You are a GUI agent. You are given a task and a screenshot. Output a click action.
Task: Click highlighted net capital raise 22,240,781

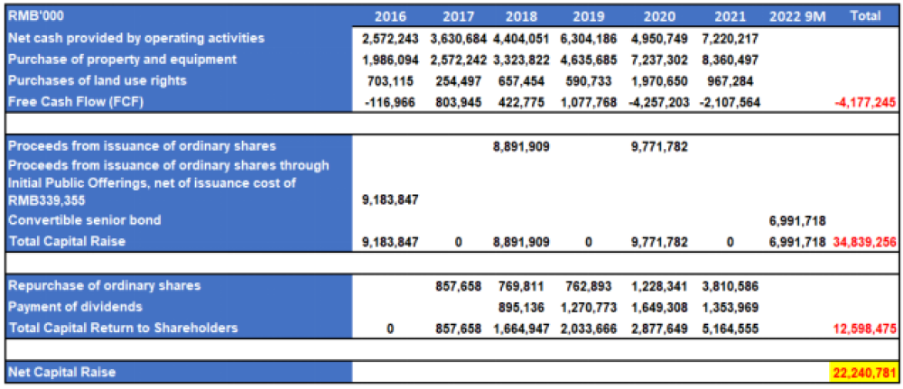864,372
